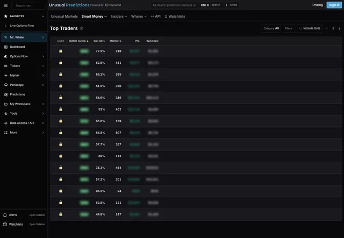
Task: Open Predictions from sidebar
Action: (x=18, y=94)
